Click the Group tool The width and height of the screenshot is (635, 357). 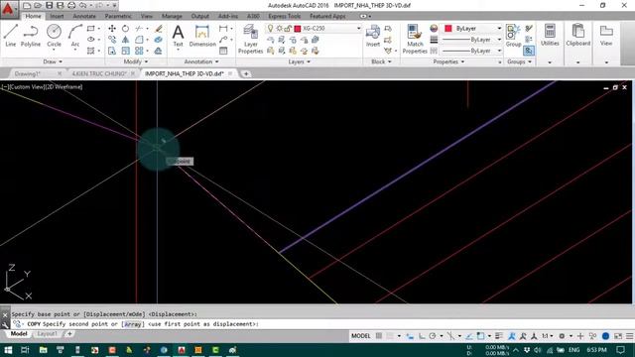513,36
